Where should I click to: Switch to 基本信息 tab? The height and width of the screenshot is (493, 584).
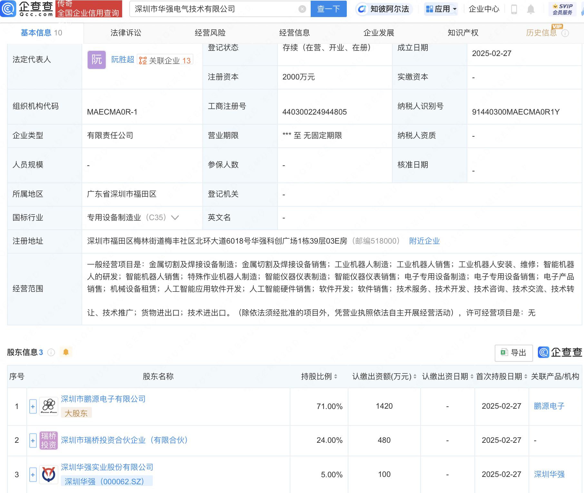42,33
